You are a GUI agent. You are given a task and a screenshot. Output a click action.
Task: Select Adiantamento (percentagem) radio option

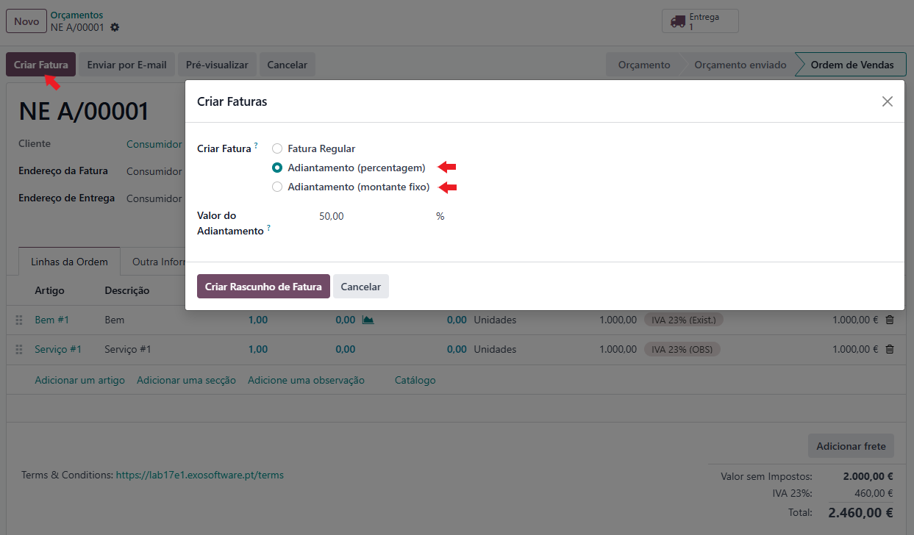coord(277,168)
